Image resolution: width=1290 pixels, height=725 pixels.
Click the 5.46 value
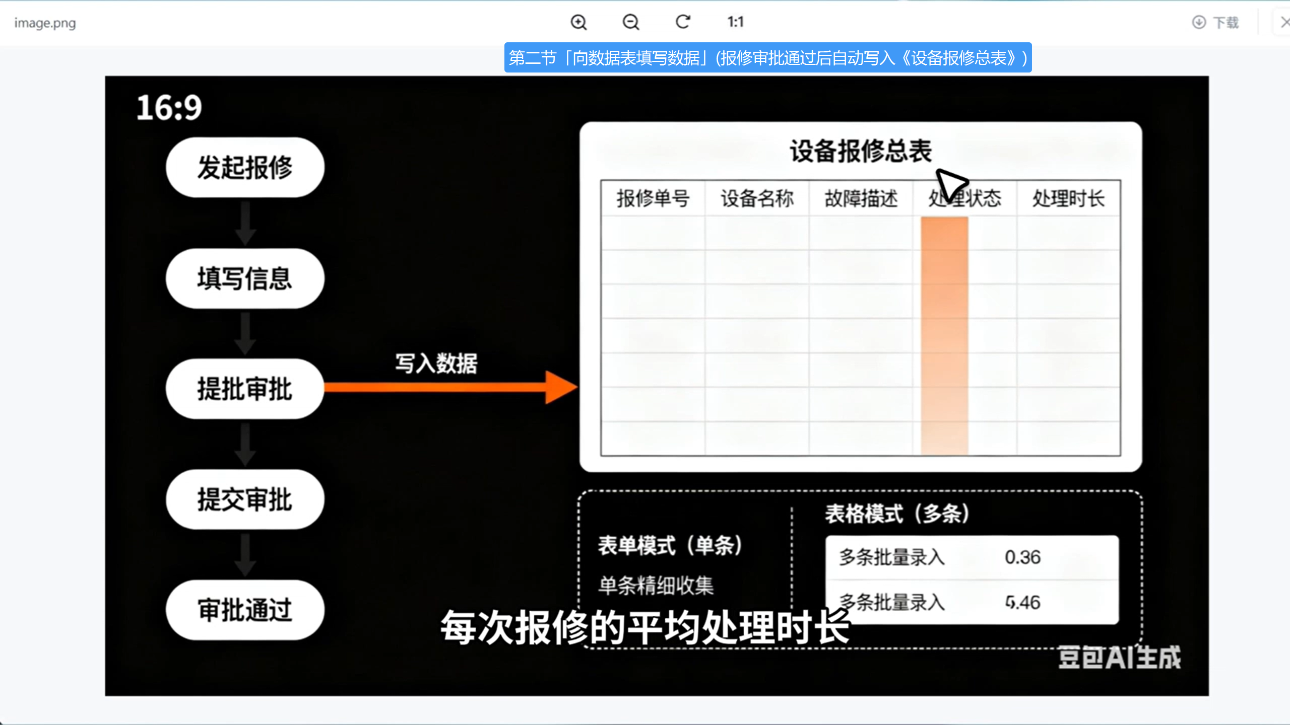click(1022, 602)
